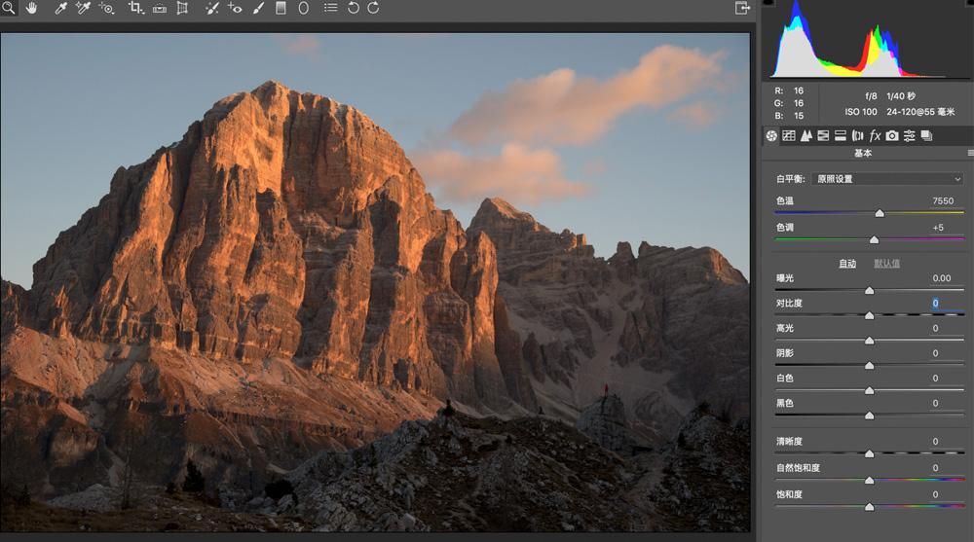Choose the Spot Removal brush tool
The width and height of the screenshot is (974, 542).
(x=212, y=8)
